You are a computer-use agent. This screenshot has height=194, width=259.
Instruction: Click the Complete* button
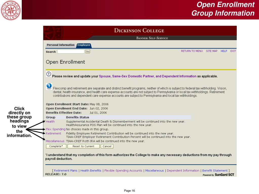(x=56, y=146)
